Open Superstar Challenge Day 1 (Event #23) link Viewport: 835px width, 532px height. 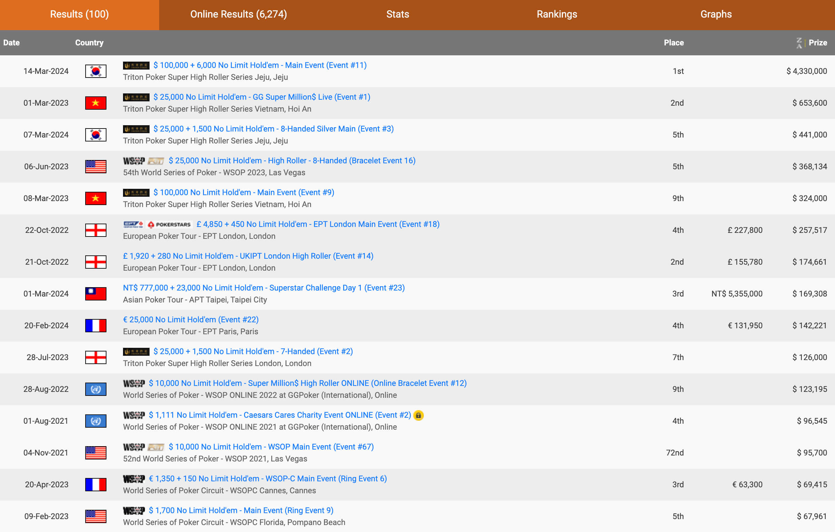point(264,288)
